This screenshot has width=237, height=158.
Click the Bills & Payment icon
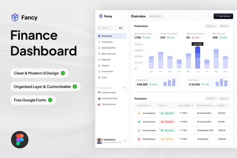(99, 54)
